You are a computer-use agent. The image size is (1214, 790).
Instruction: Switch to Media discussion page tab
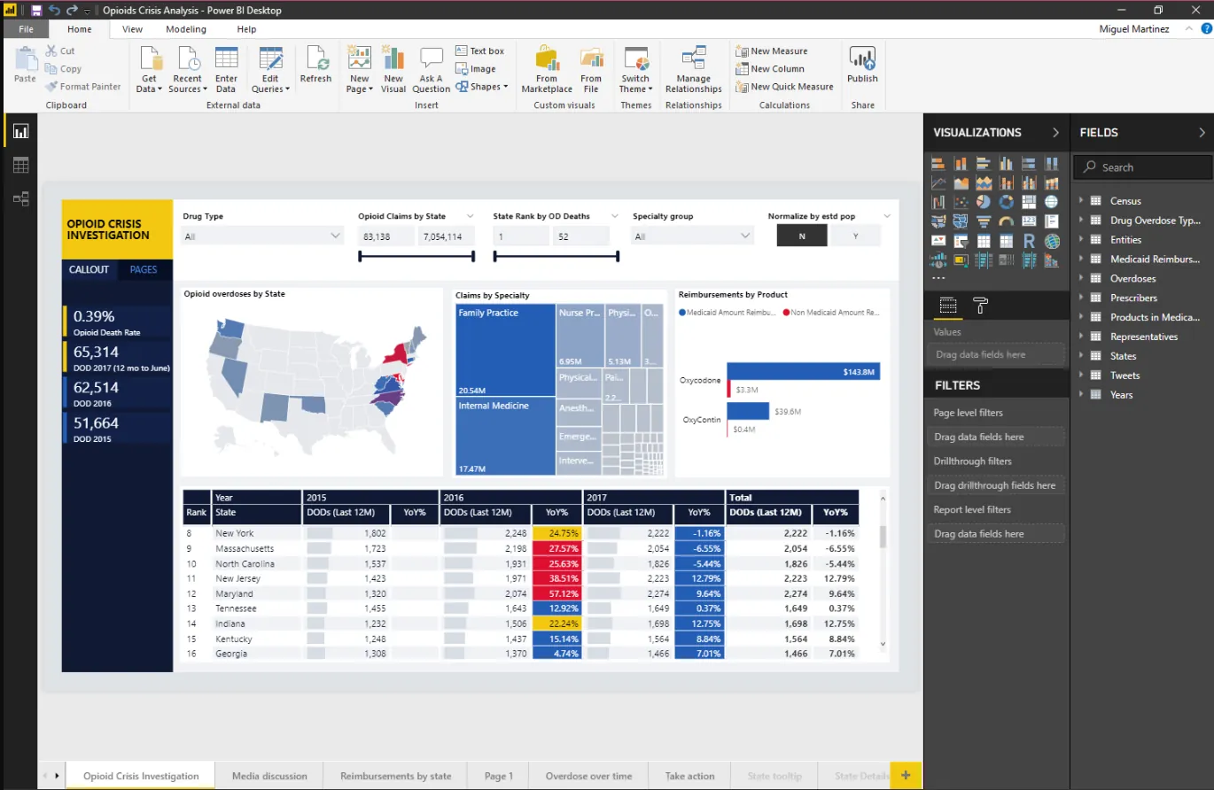269,776
